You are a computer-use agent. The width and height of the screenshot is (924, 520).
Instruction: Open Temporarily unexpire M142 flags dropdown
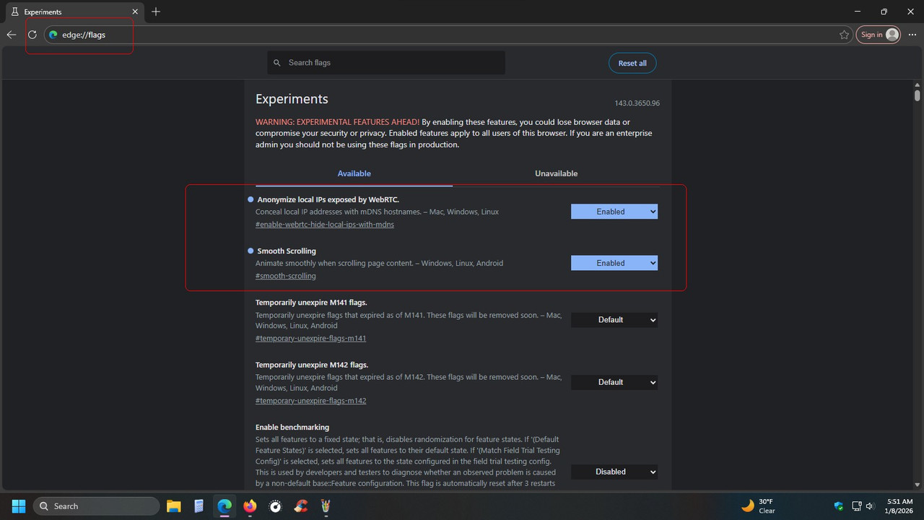614,382
